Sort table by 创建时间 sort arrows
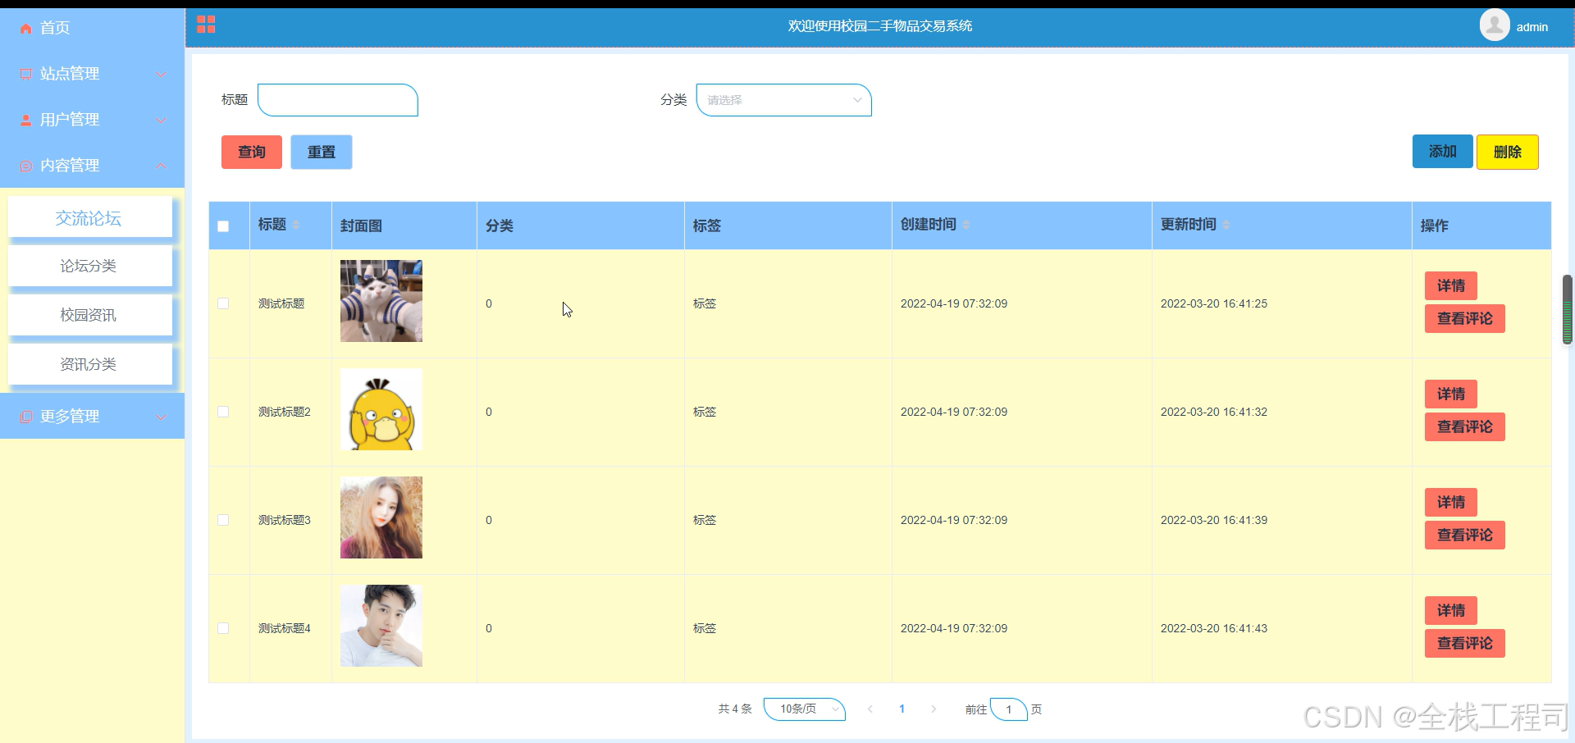This screenshot has height=743, width=1575. (x=966, y=225)
